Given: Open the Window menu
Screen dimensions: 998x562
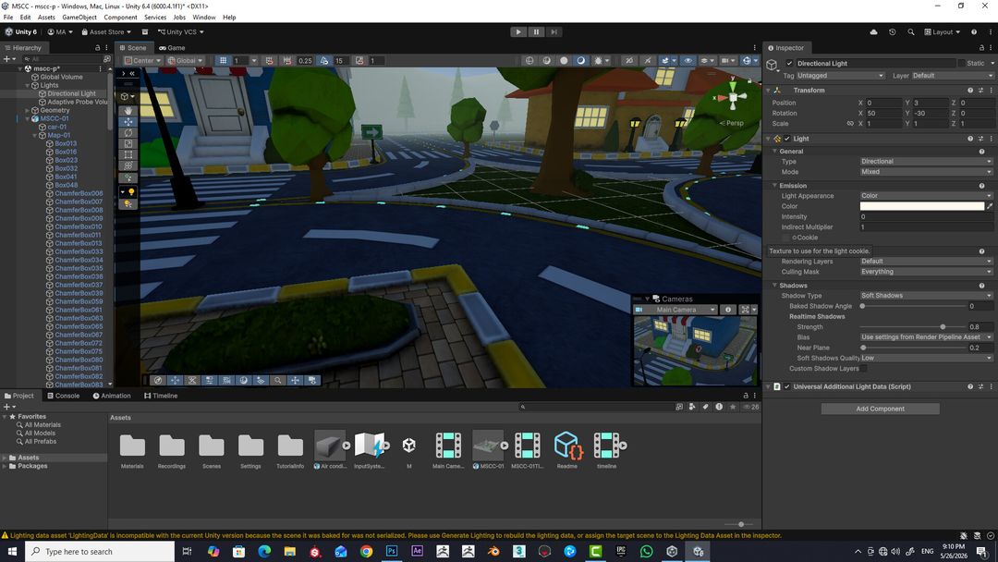Looking at the screenshot, I should 203,18.
